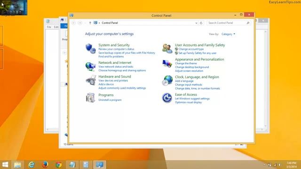Image resolution: width=301 pixels, height=169 pixels.
Task: Open Hardware and Sound category
Action: pos(115,77)
